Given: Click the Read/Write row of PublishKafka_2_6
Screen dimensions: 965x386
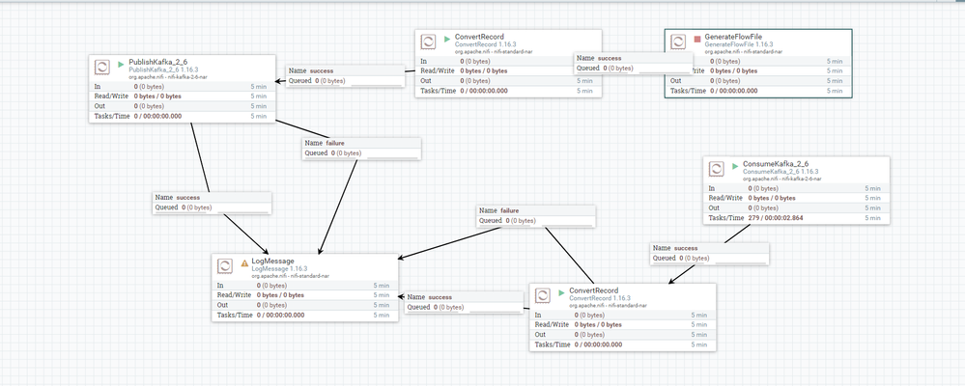Looking at the screenshot, I should [x=183, y=96].
